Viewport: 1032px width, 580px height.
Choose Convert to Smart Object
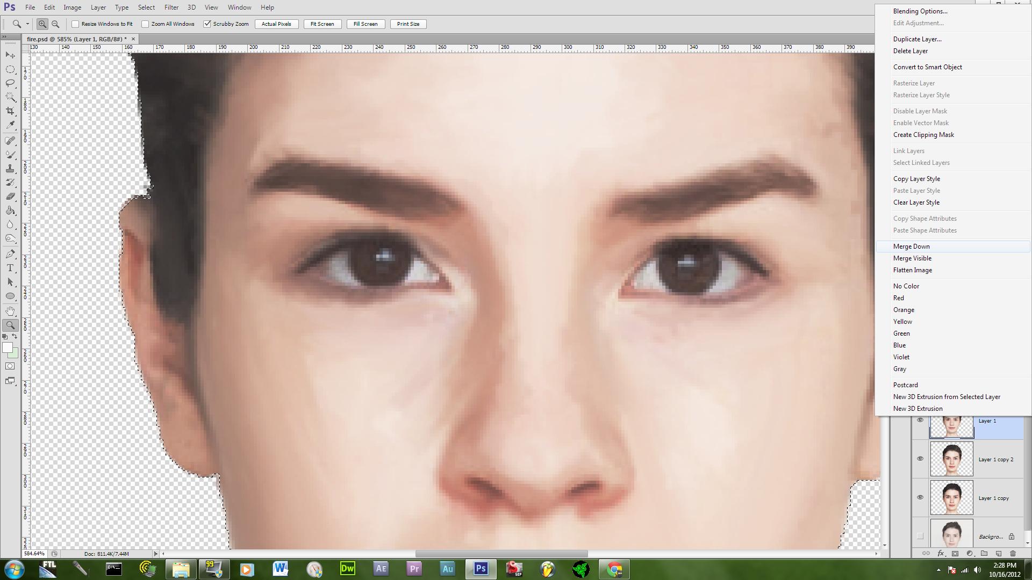point(953,67)
